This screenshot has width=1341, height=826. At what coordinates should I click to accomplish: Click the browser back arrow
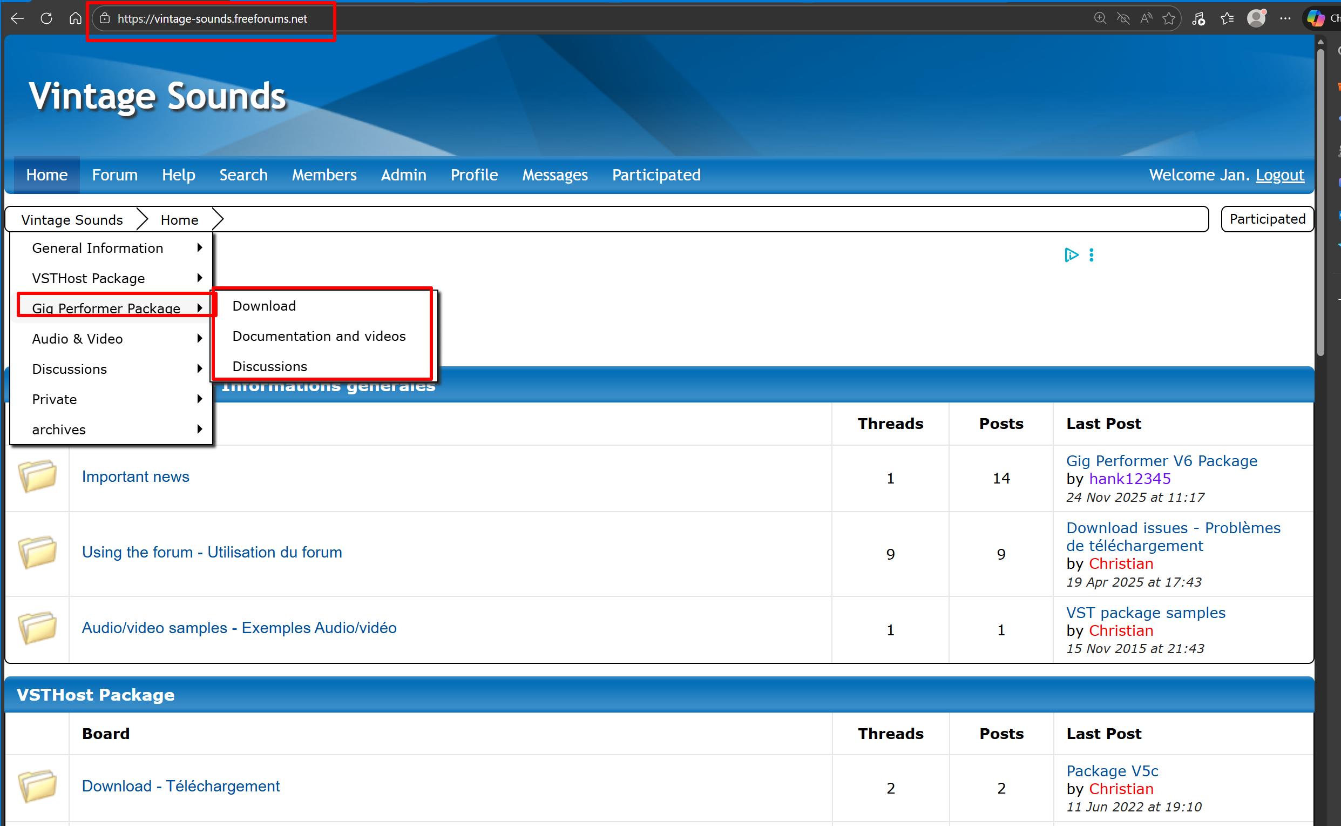point(17,18)
